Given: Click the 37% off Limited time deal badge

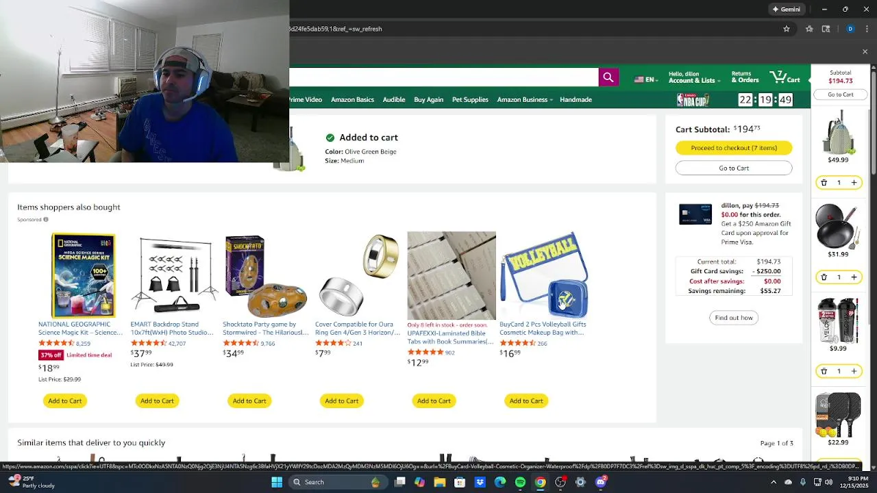Looking at the screenshot, I should click(x=75, y=355).
